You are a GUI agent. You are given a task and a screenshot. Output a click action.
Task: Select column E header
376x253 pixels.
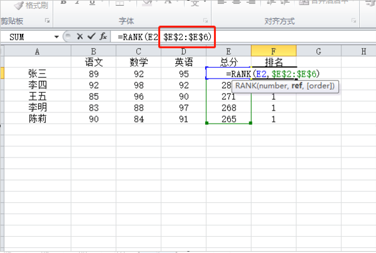[x=228, y=51]
